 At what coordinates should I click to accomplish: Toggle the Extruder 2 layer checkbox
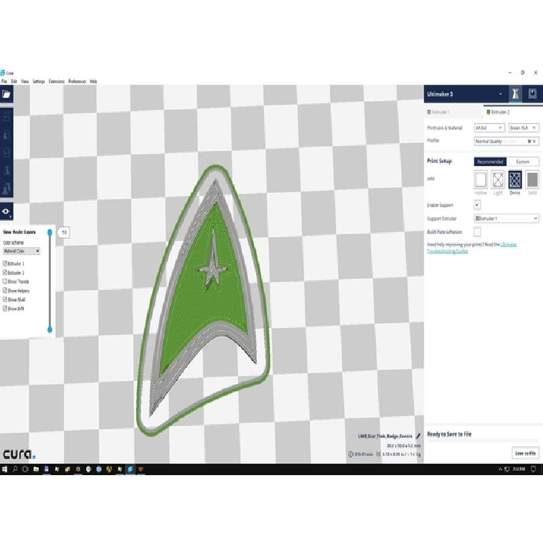(x=5, y=273)
